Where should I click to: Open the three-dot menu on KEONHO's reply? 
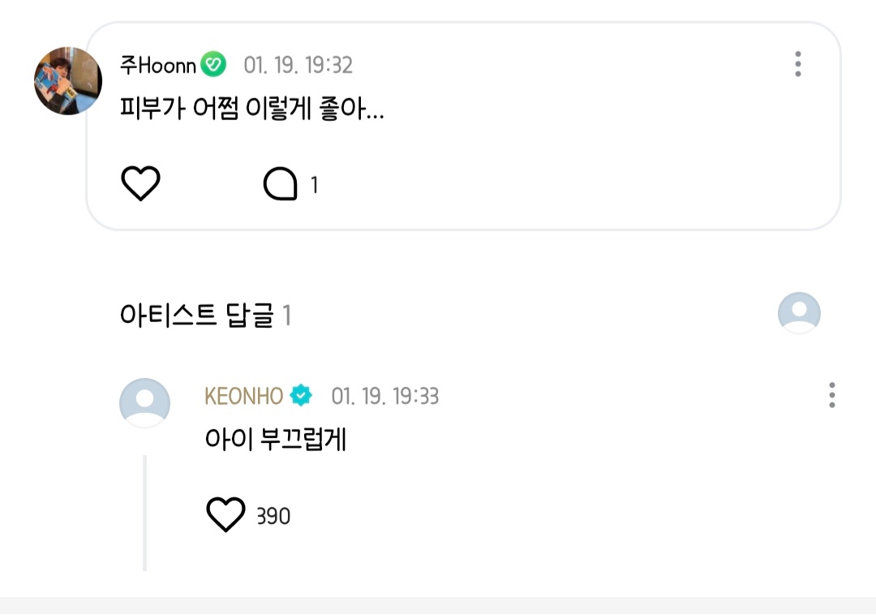pos(832,395)
